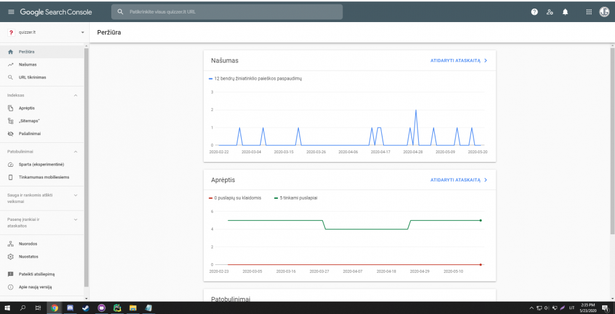The image size is (615, 314).
Task: Click the 0 puslapių su klaidomis legend
Action: click(235, 198)
